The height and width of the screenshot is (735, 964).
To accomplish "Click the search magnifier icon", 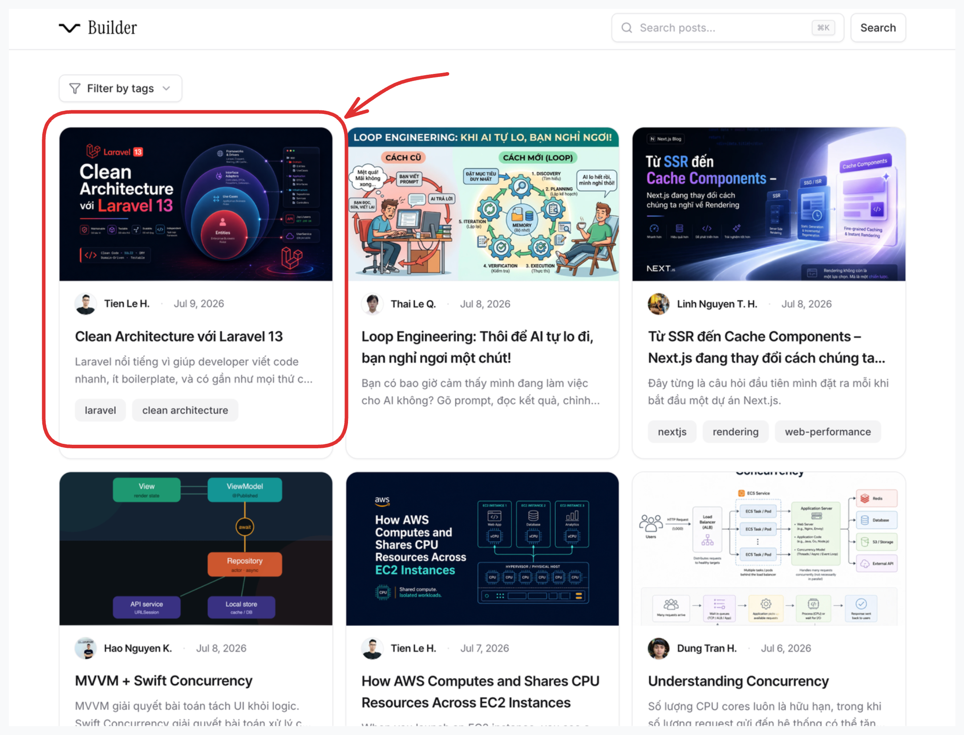I will pyautogui.click(x=627, y=28).
